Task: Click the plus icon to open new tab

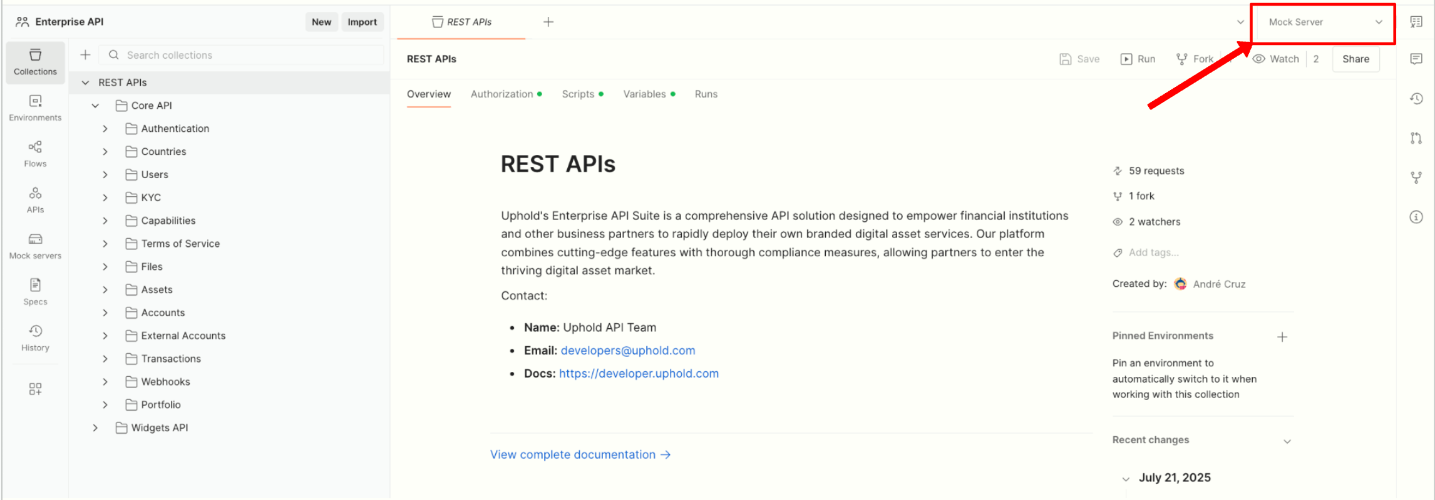Action: pyautogui.click(x=548, y=22)
